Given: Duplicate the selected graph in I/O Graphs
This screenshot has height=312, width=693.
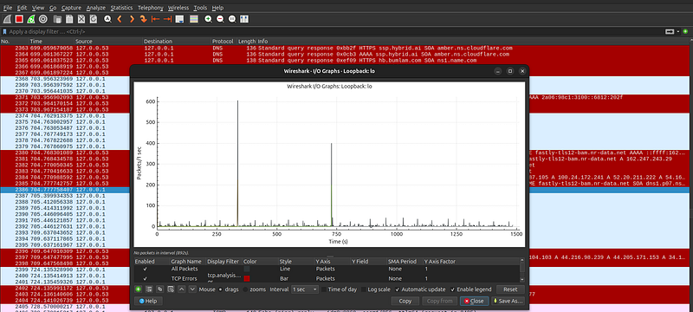Looking at the screenshot, I should pyautogui.click(x=159, y=289).
